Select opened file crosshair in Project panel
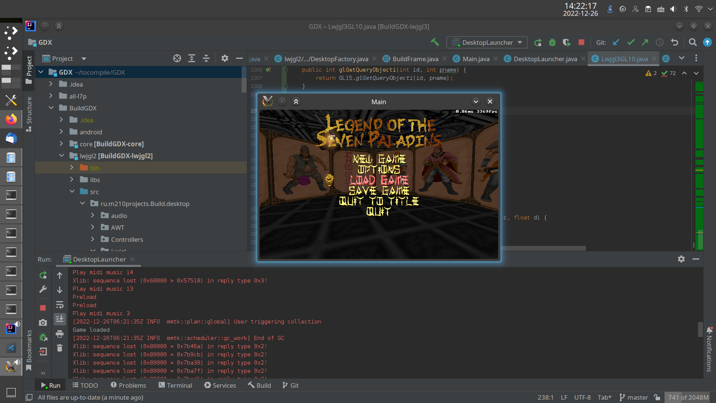This screenshot has width=716, height=403. coord(177,58)
